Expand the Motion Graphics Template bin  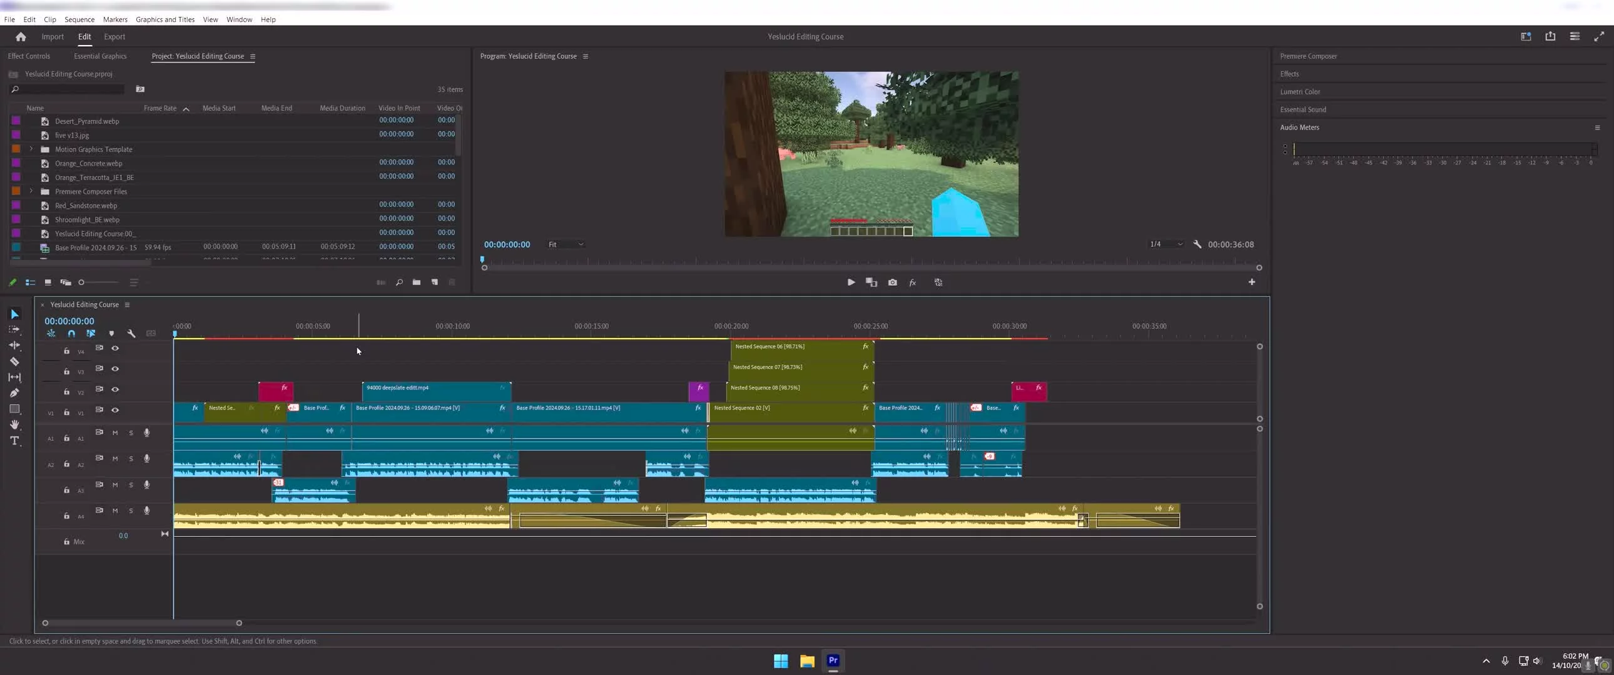31,149
